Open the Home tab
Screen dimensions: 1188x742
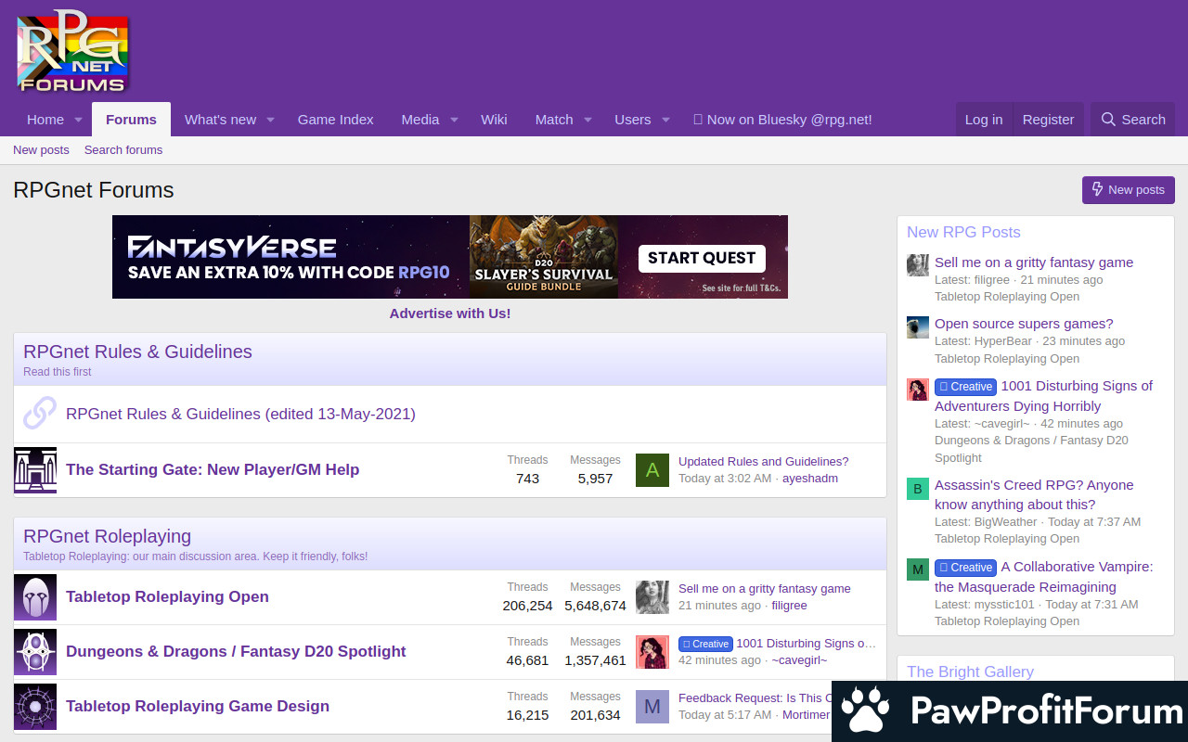(x=45, y=120)
